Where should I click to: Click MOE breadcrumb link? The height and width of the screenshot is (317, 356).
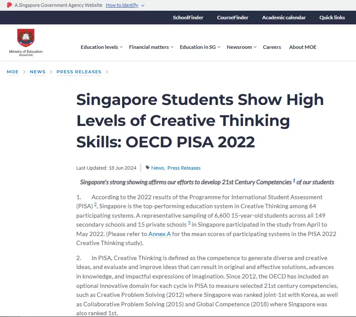tap(13, 72)
